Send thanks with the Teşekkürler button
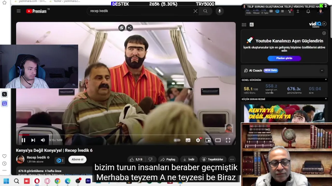The width and height of the screenshot is (332, 186). [x=213, y=159]
